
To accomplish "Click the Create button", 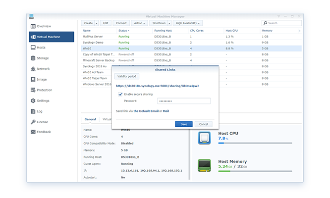I will tap(88, 23).
